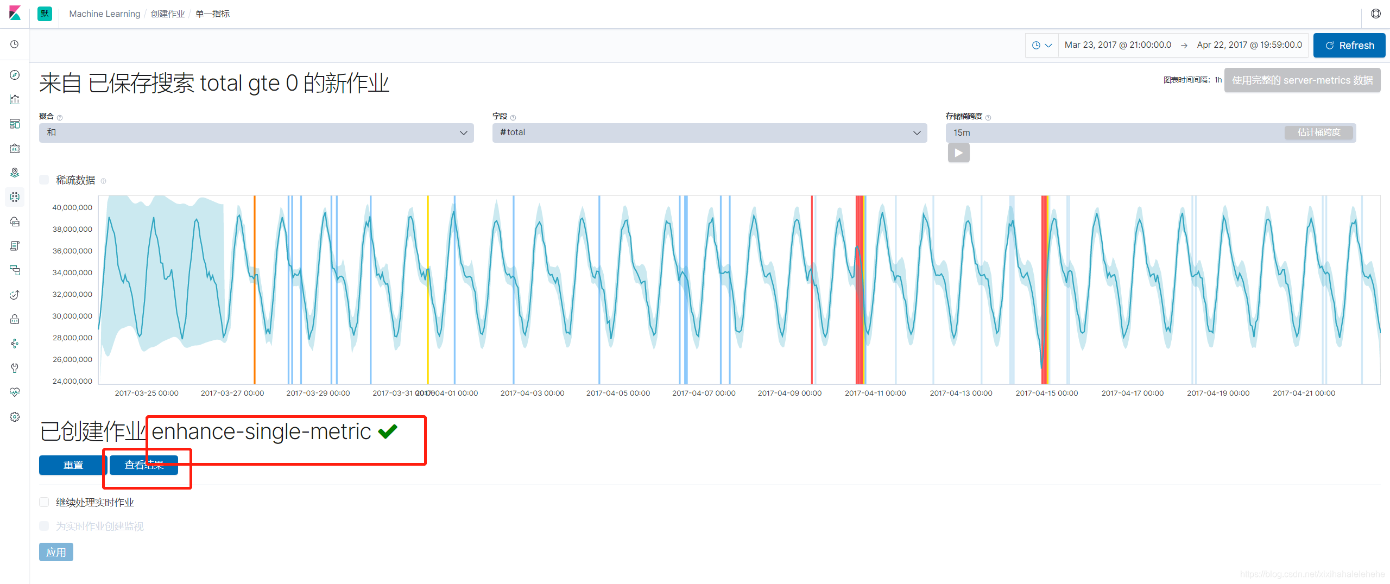Image resolution: width=1390 pixels, height=584 pixels.
Task: Click the red anomaly band near 2017-04-15
Action: click(x=1045, y=290)
